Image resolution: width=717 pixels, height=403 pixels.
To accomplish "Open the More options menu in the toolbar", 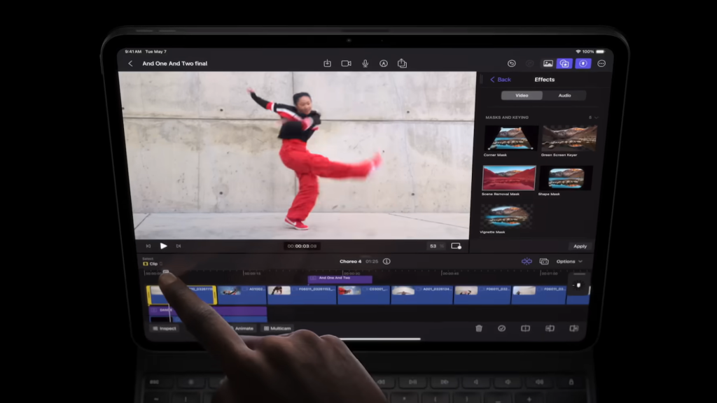I will tap(601, 64).
